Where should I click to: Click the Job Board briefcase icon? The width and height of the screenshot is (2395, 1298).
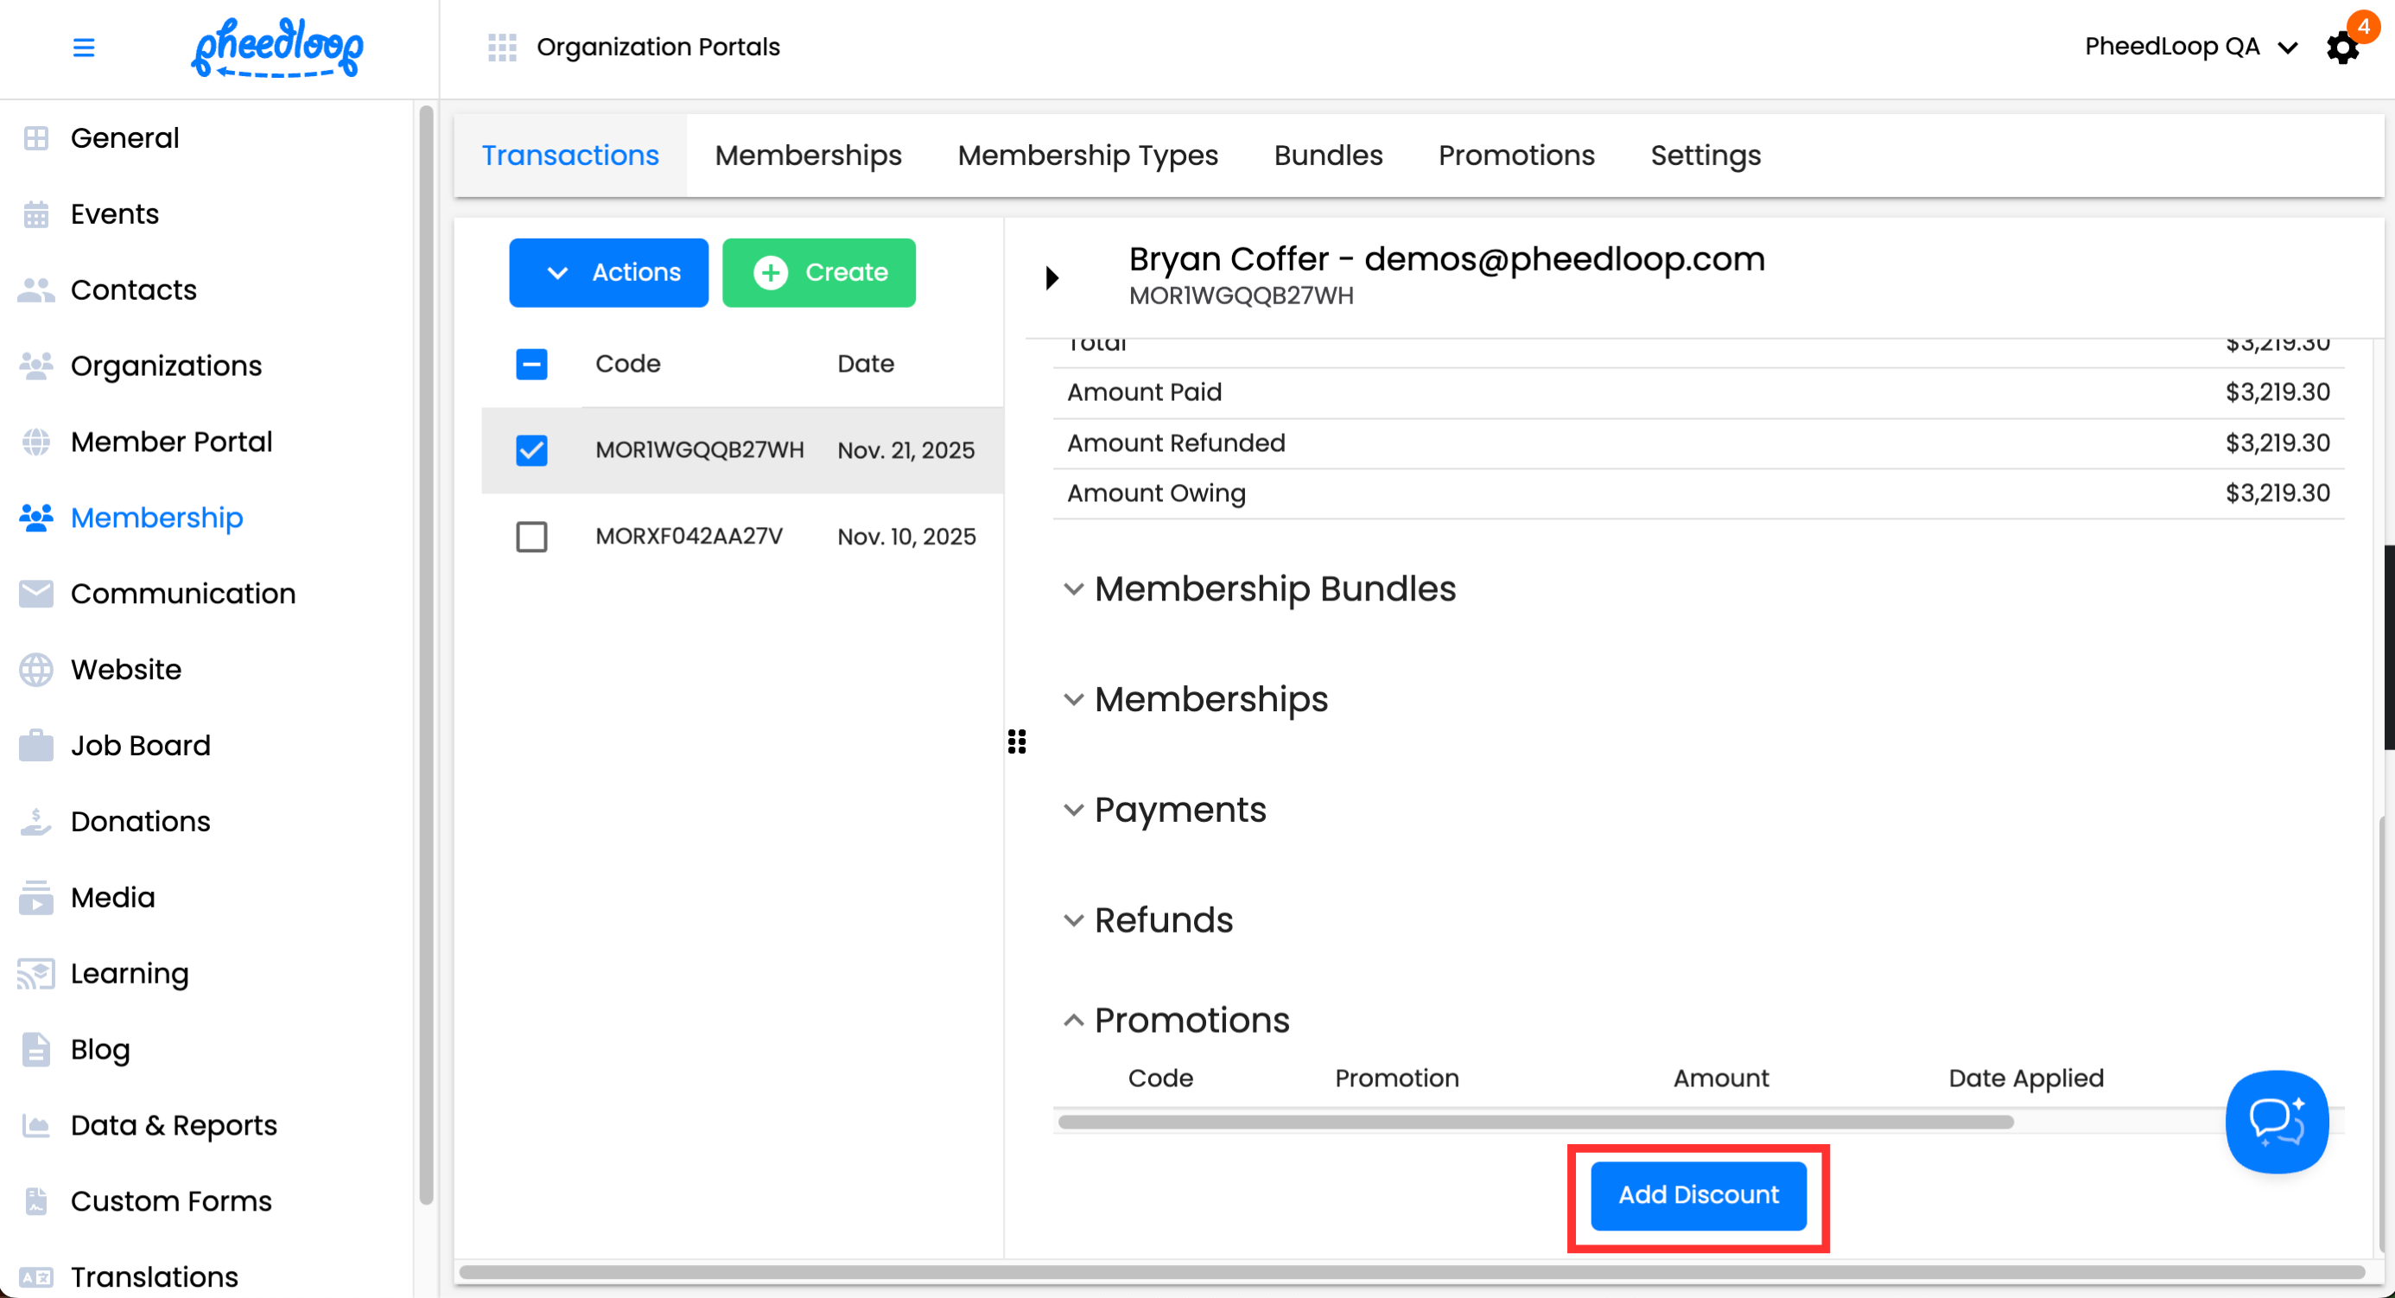(36, 746)
